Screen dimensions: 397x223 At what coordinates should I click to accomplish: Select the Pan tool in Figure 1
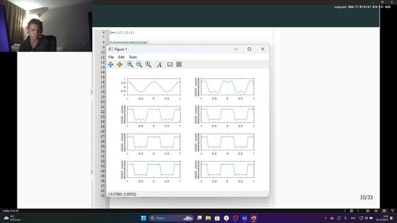tap(110, 64)
